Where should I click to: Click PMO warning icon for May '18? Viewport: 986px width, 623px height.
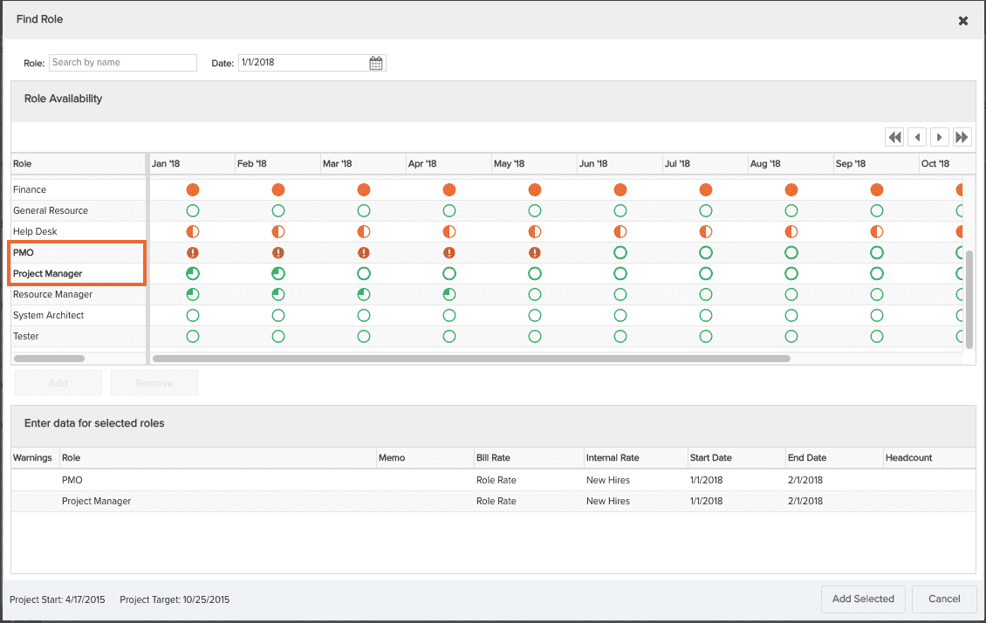[x=535, y=253]
